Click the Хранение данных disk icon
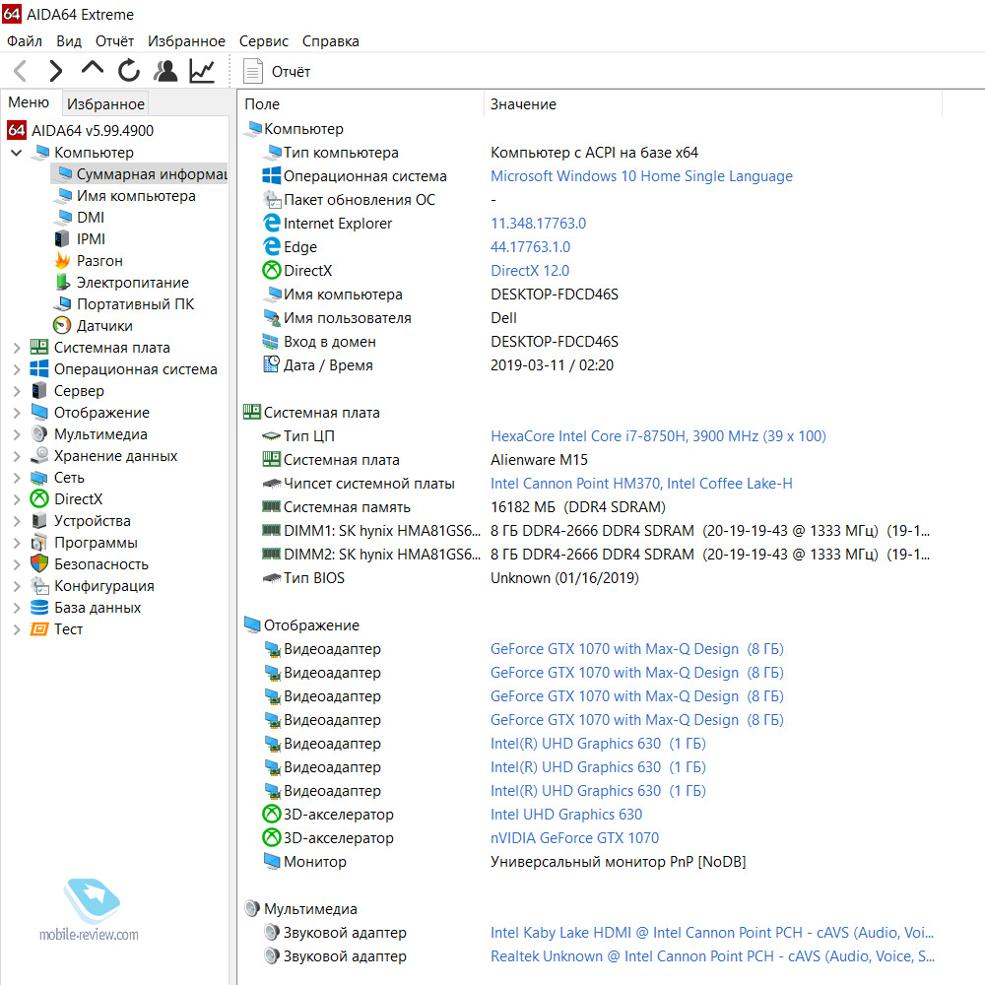 coord(39,455)
